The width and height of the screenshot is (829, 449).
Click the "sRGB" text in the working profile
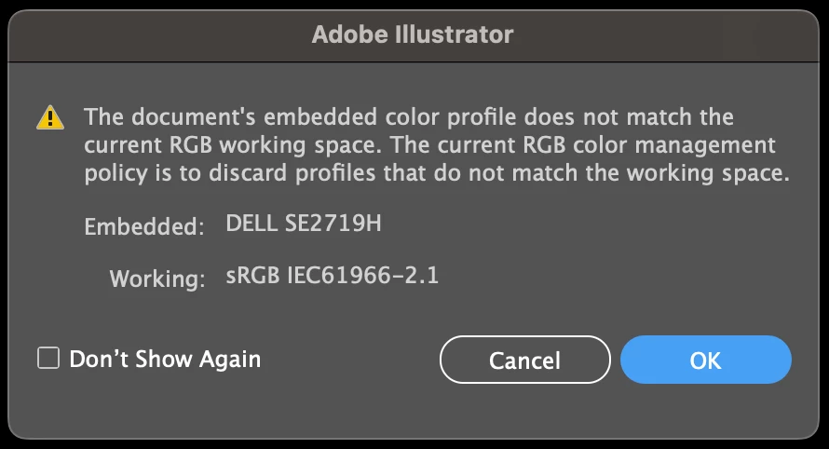click(x=253, y=276)
